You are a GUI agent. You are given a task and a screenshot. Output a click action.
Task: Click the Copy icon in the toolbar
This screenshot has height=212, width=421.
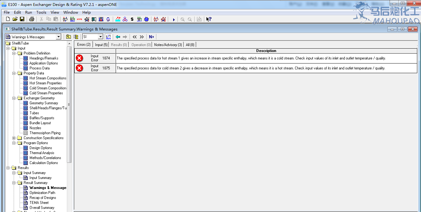[x=49, y=19]
